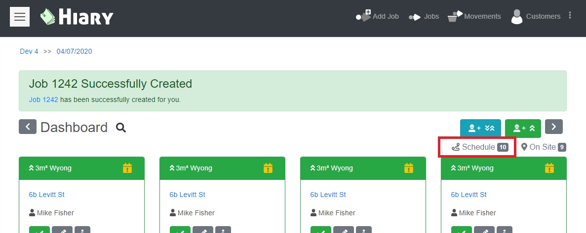This screenshot has height=233, width=586.
Task: Open the Customers section
Action: click(536, 16)
